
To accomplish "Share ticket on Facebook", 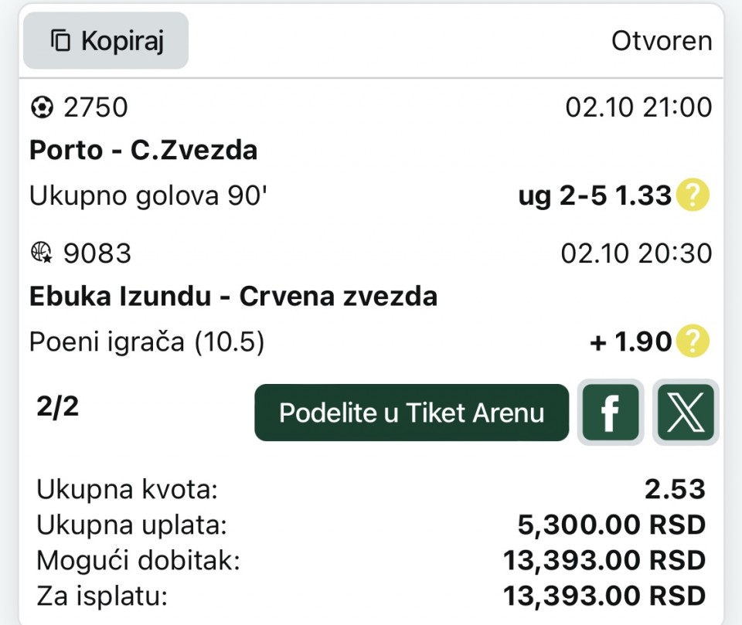I will coord(611,413).
